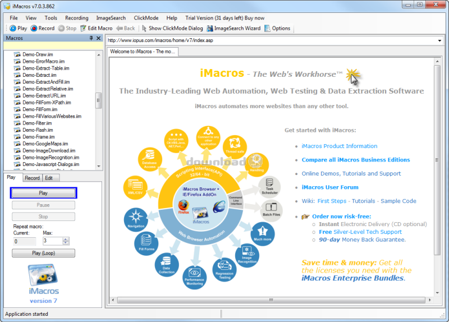Screen dimensions: 449x322
Task: Expand the address bar URL dropdown
Action: [439, 40]
